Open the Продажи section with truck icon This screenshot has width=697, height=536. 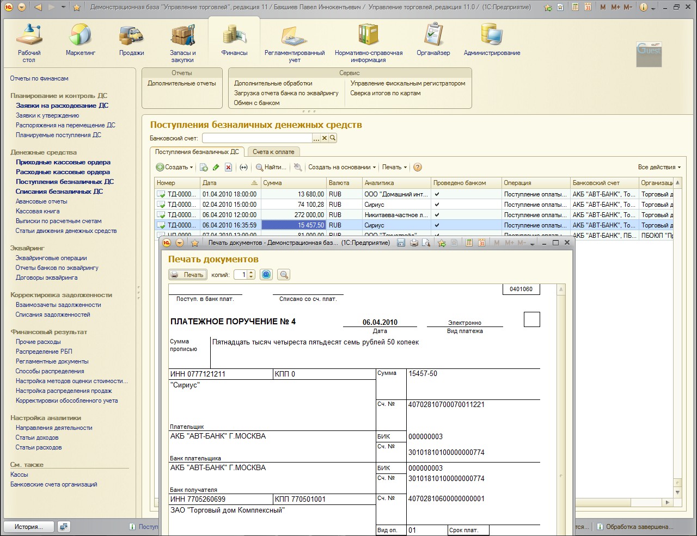131,41
